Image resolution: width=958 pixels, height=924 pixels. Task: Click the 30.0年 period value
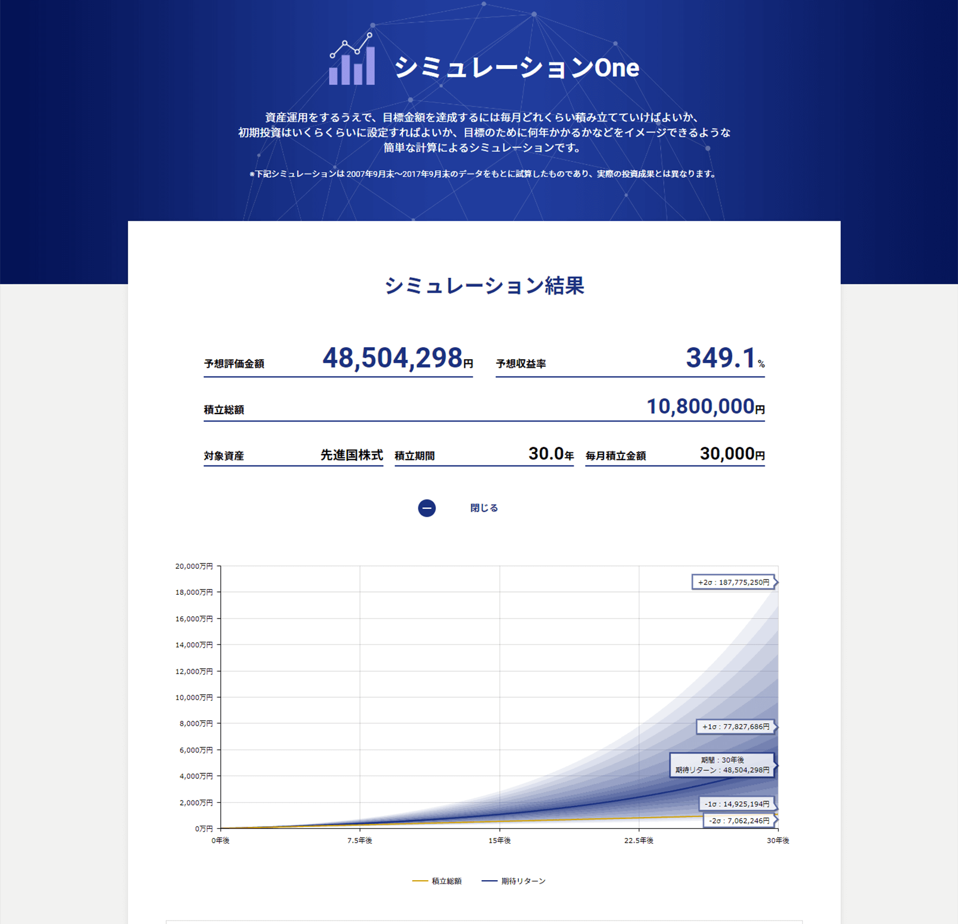(551, 454)
